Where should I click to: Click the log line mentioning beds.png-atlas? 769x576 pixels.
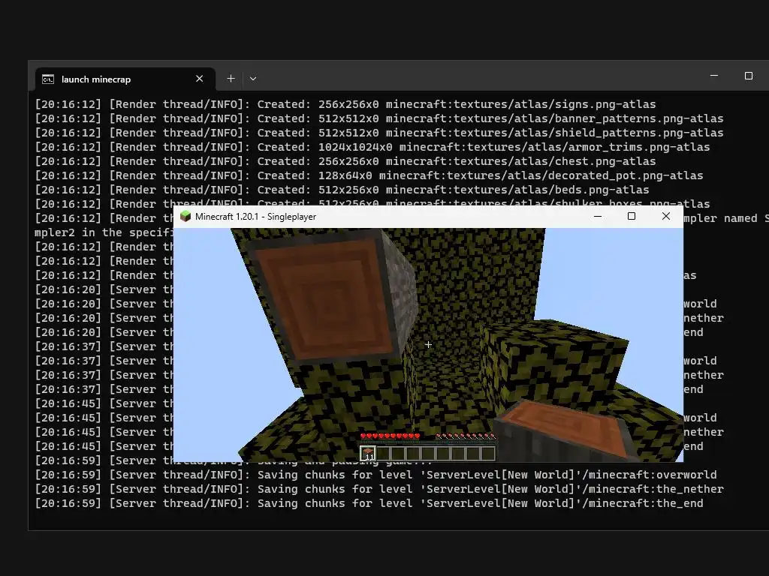pyautogui.click(x=342, y=190)
